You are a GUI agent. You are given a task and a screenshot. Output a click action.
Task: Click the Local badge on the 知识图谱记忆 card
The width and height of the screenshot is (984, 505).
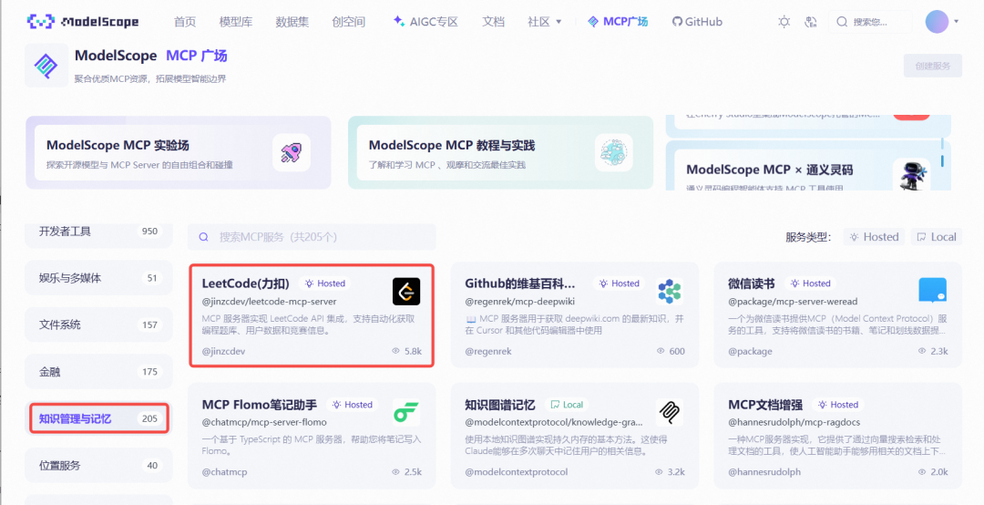567,405
